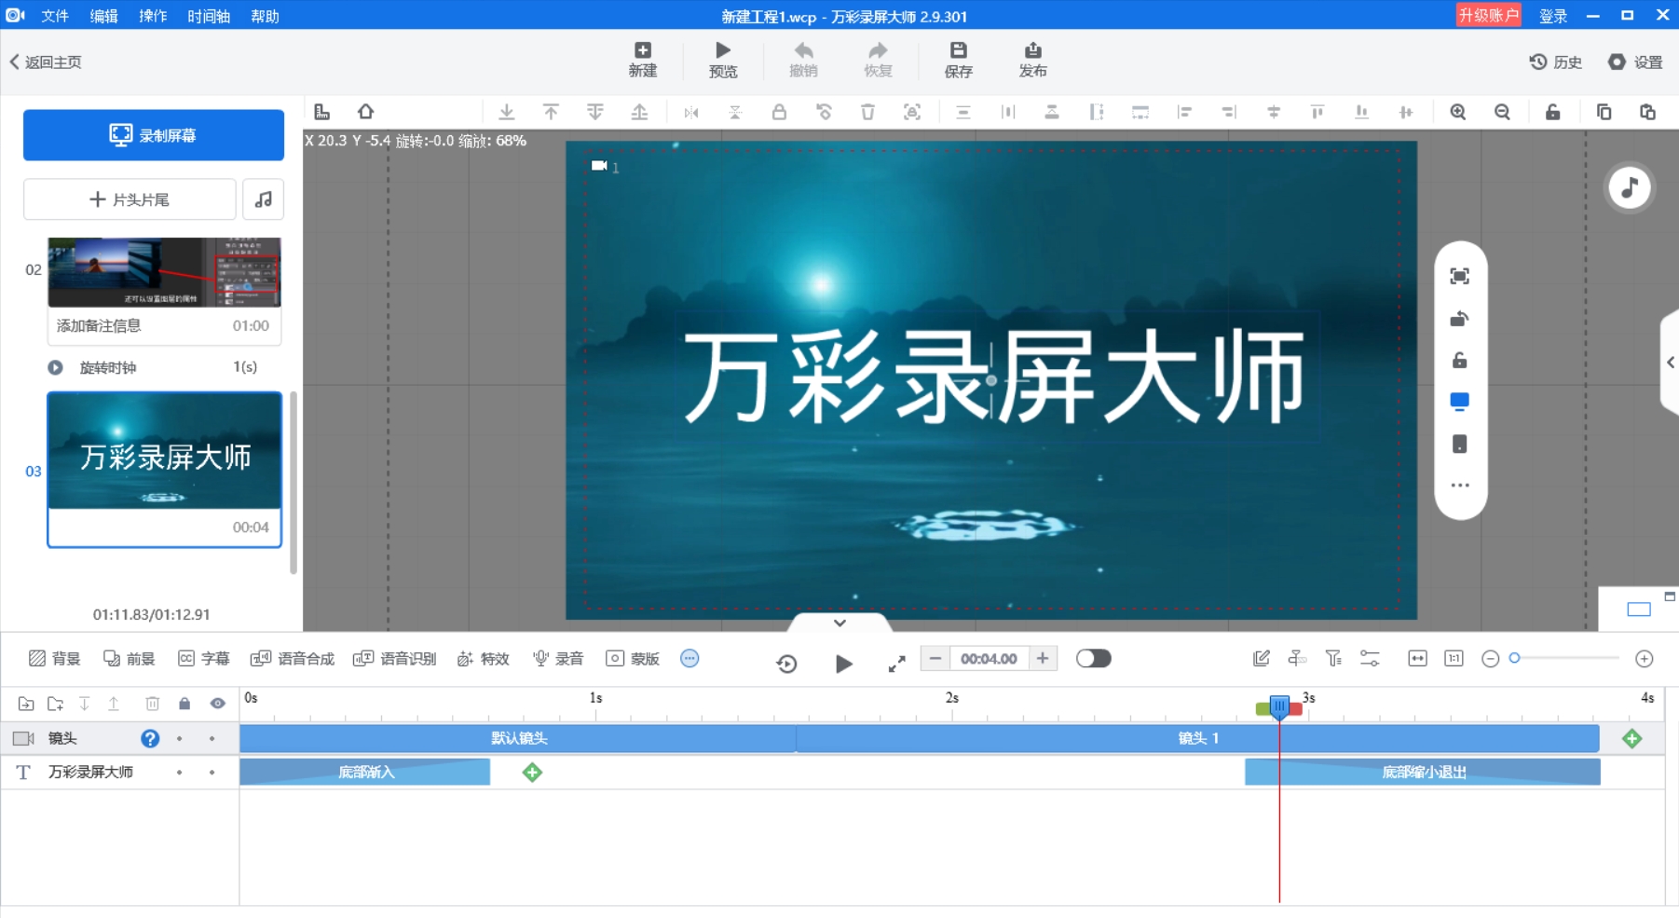The width and height of the screenshot is (1679, 918).
Task: Open the 时间轴 menu
Action: [x=209, y=16]
